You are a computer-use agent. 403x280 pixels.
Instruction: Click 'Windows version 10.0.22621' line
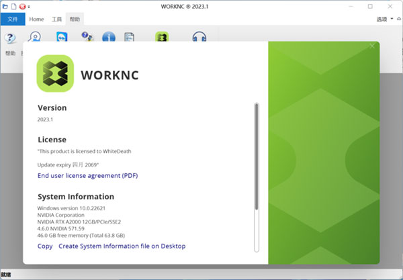[x=71, y=208]
